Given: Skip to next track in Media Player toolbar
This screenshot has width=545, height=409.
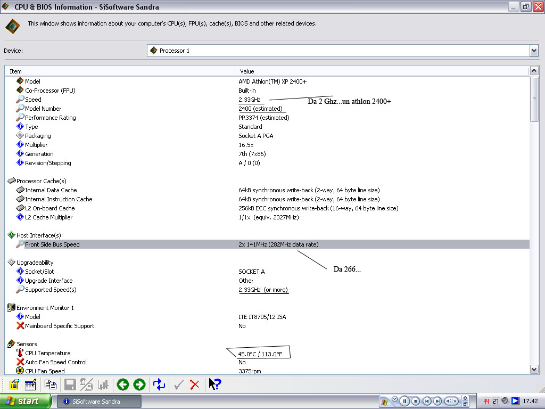Looking at the screenshot, I should (437, 401).
